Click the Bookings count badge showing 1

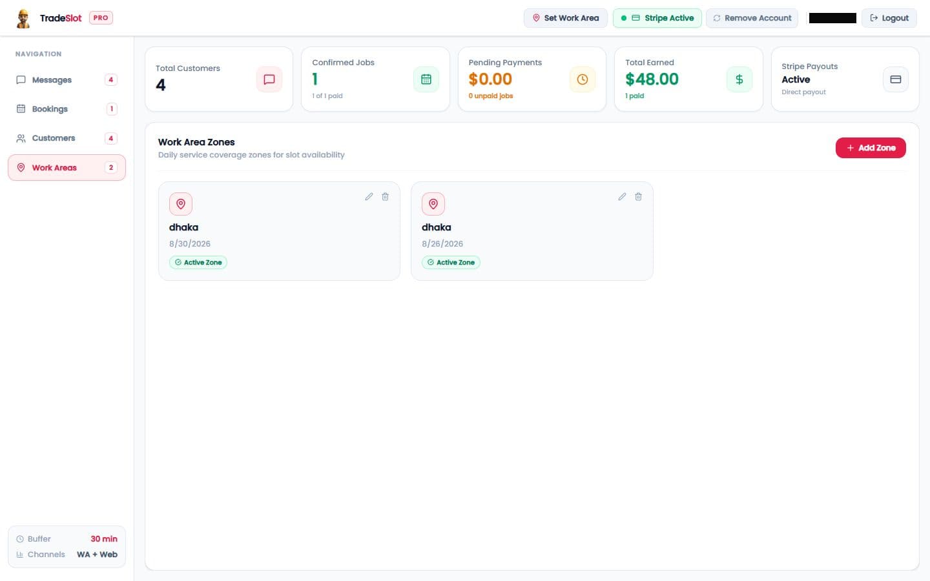112,109
